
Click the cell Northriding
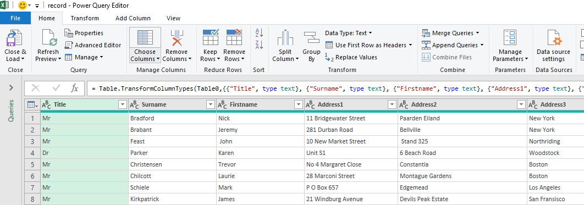pos(556,141)
